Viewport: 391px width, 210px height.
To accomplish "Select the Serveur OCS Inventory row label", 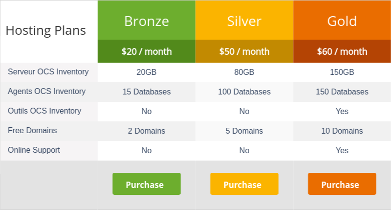I will click(x=48, y=72).
